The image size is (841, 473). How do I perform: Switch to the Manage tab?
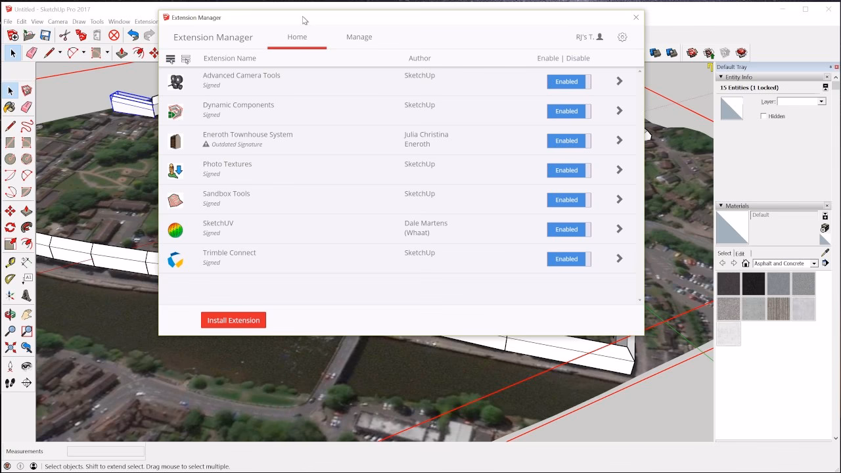coord(359,37)
